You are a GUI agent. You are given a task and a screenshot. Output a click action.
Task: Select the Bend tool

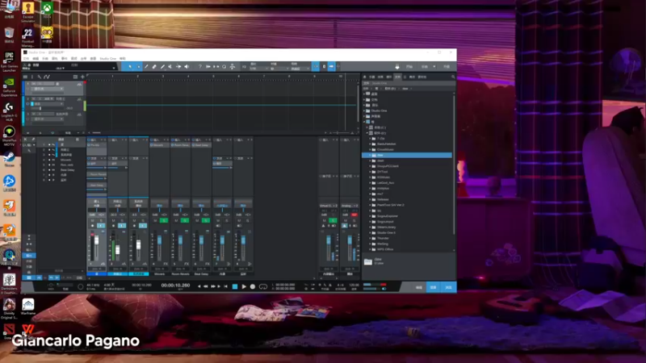[x=178, y=67]
